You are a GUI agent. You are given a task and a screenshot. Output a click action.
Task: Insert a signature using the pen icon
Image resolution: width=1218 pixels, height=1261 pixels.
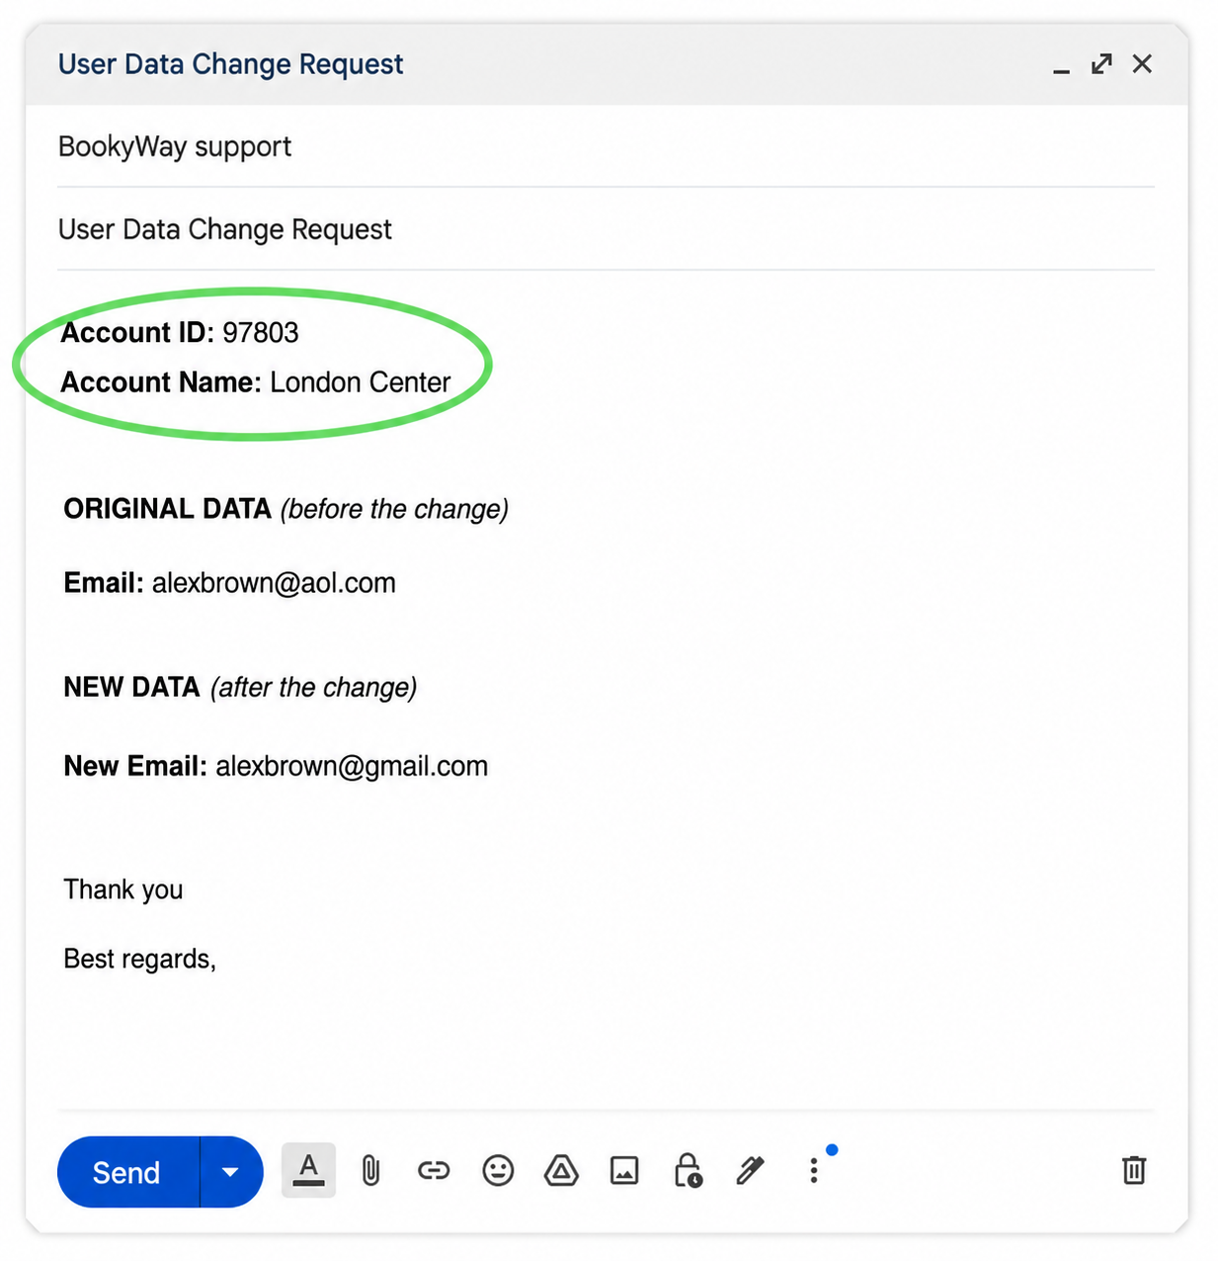tap(751, 1170)
